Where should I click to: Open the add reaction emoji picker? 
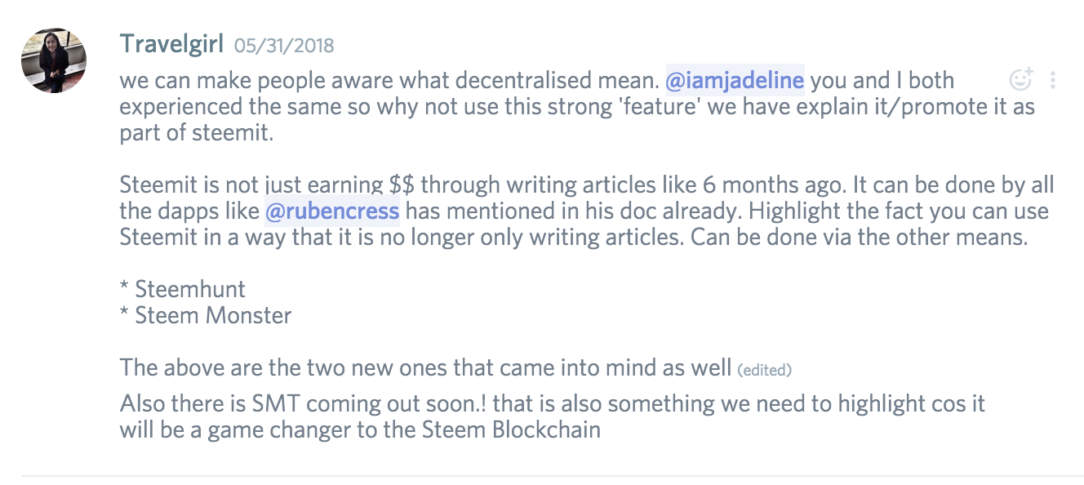1020,79
